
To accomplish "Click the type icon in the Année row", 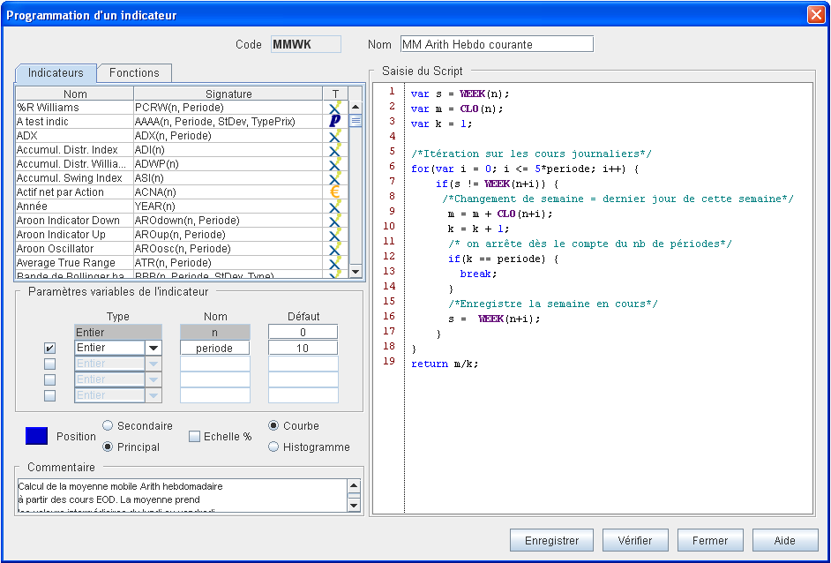I will 334,206.
